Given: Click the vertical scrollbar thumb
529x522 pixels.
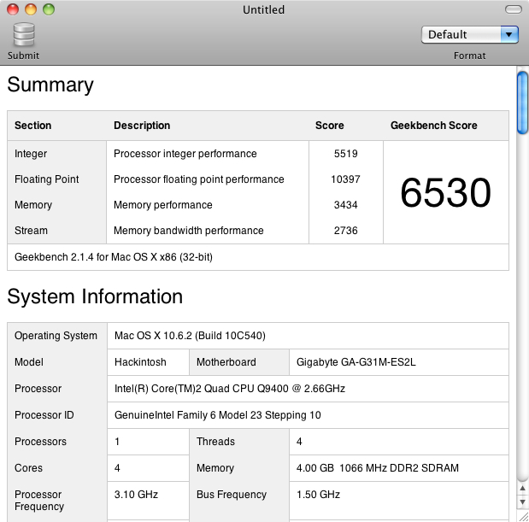Looking at the screenshot, I should [x=522, y=103].
